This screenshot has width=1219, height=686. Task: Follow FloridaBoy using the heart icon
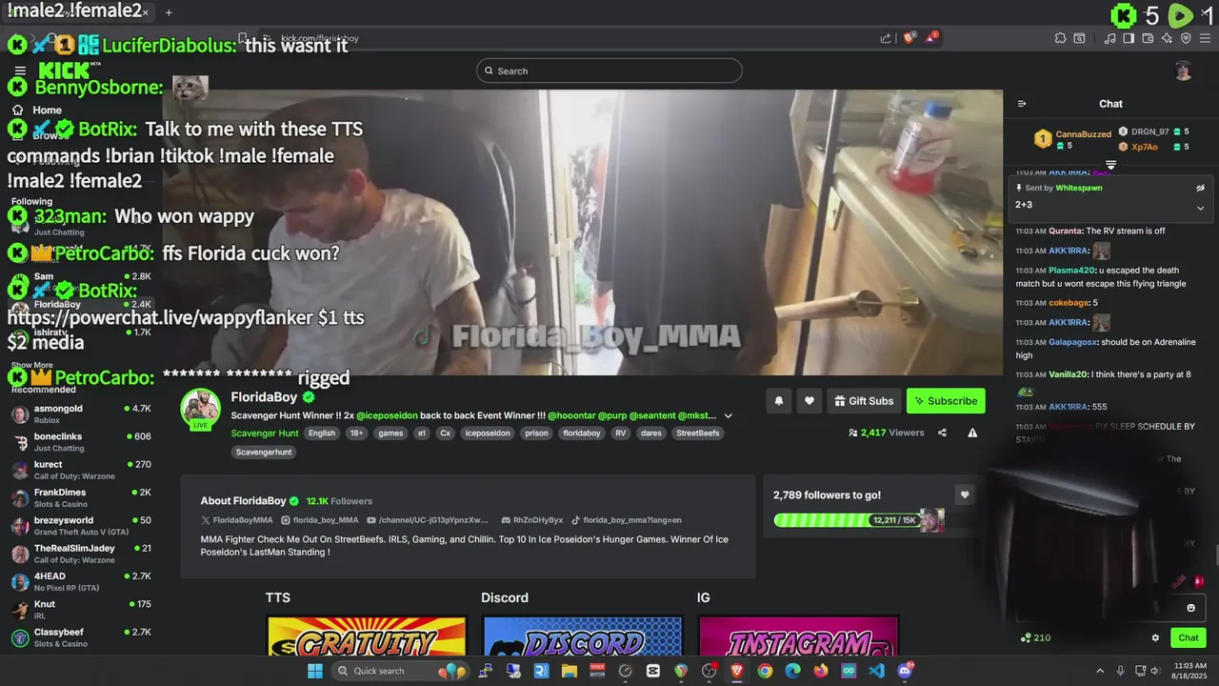tap(809, 401)
